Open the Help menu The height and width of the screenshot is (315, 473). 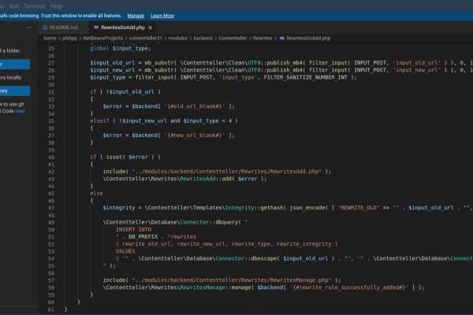56,5
